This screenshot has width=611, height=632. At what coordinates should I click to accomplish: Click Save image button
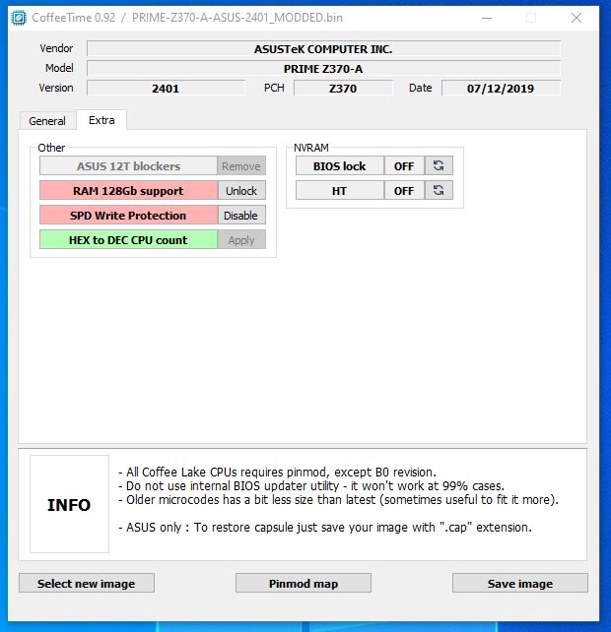pos(519,583)
